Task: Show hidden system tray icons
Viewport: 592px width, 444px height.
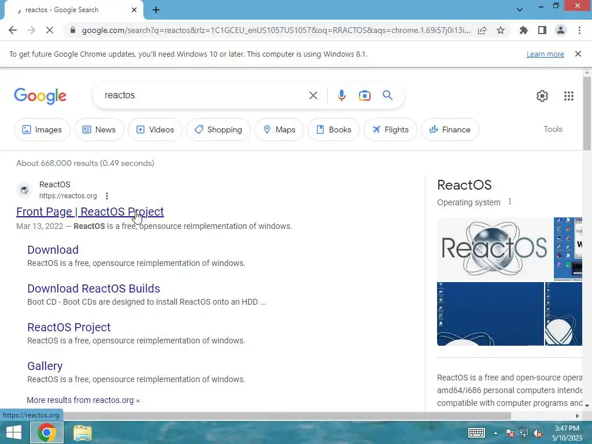Action: click(x=495, y=433)
